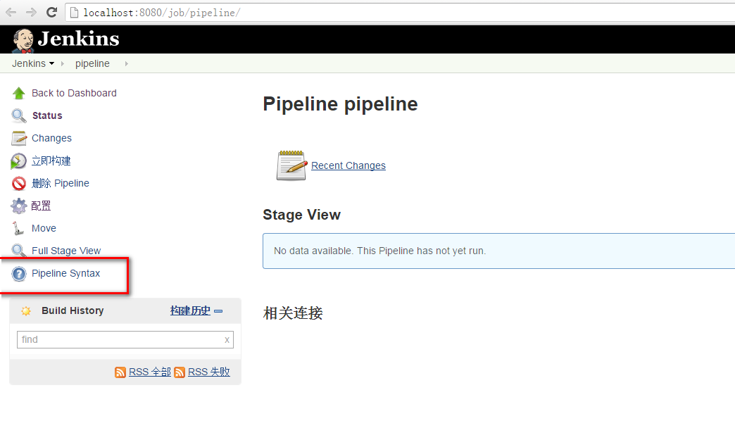Open the Changes sidebar item
Image resolution: width=735 pixels, height=421 pixels.
[51, 138]
